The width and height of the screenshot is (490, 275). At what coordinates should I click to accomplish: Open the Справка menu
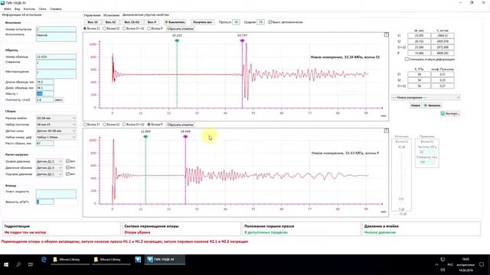pyautogui.click(x=56, y=8)
